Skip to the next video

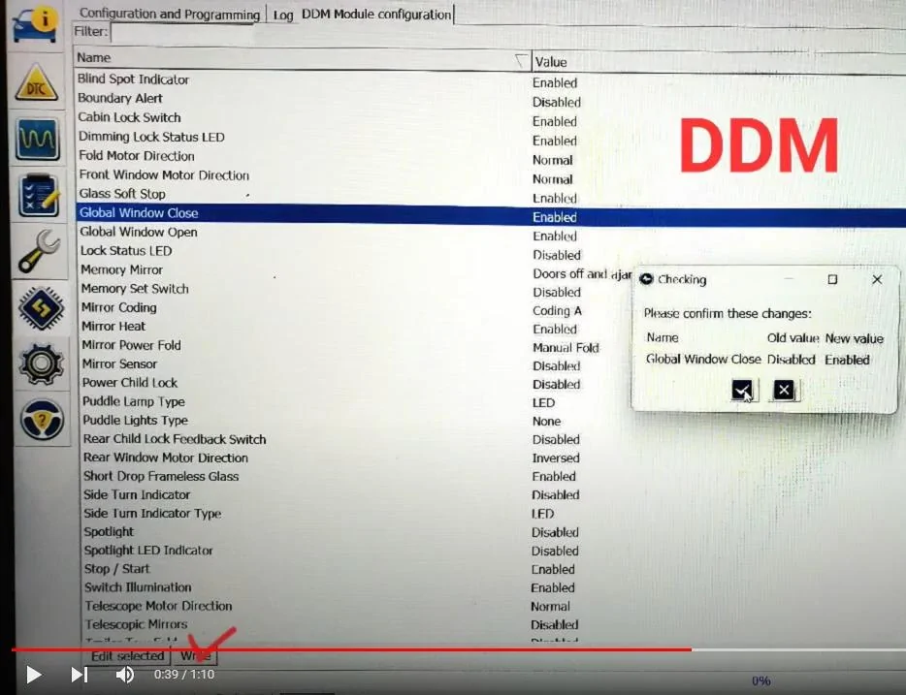[80, 675]
